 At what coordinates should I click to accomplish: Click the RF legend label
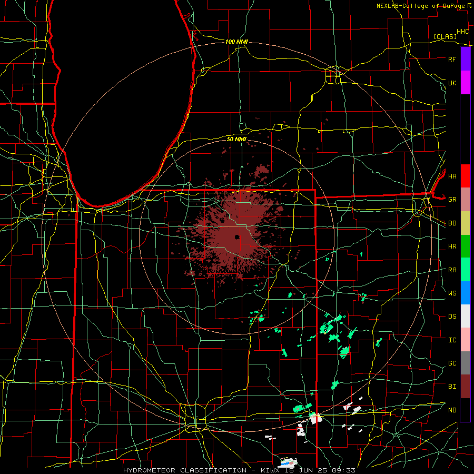point(452,59)
